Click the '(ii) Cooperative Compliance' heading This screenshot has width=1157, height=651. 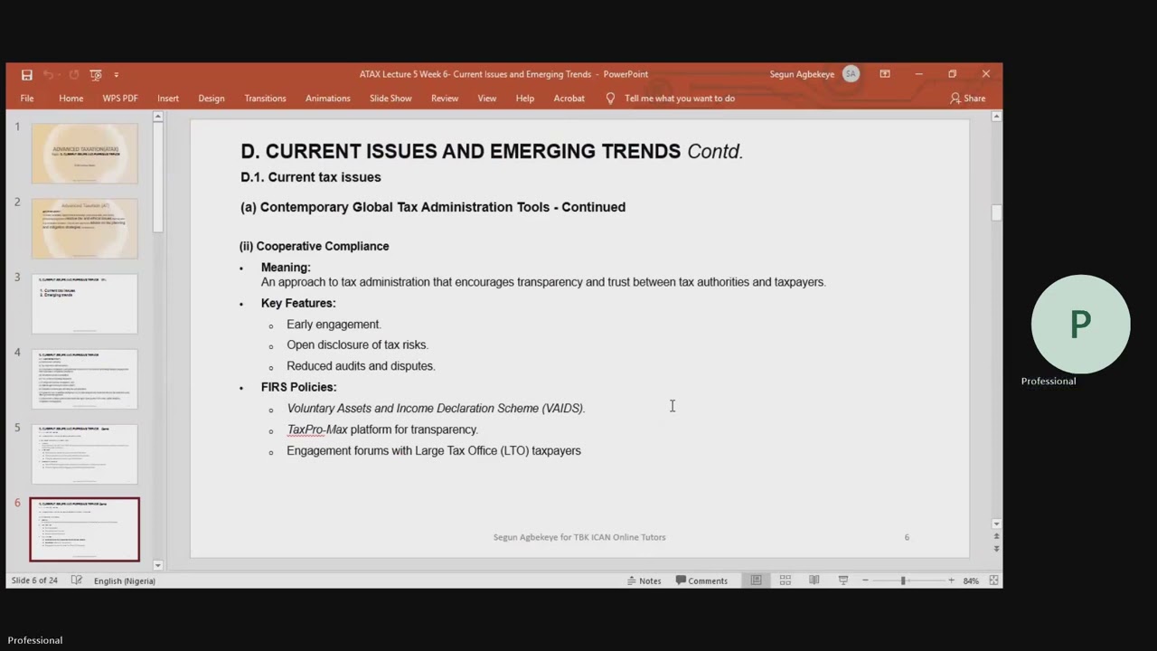pyautogui.click(x=314, y=246)
